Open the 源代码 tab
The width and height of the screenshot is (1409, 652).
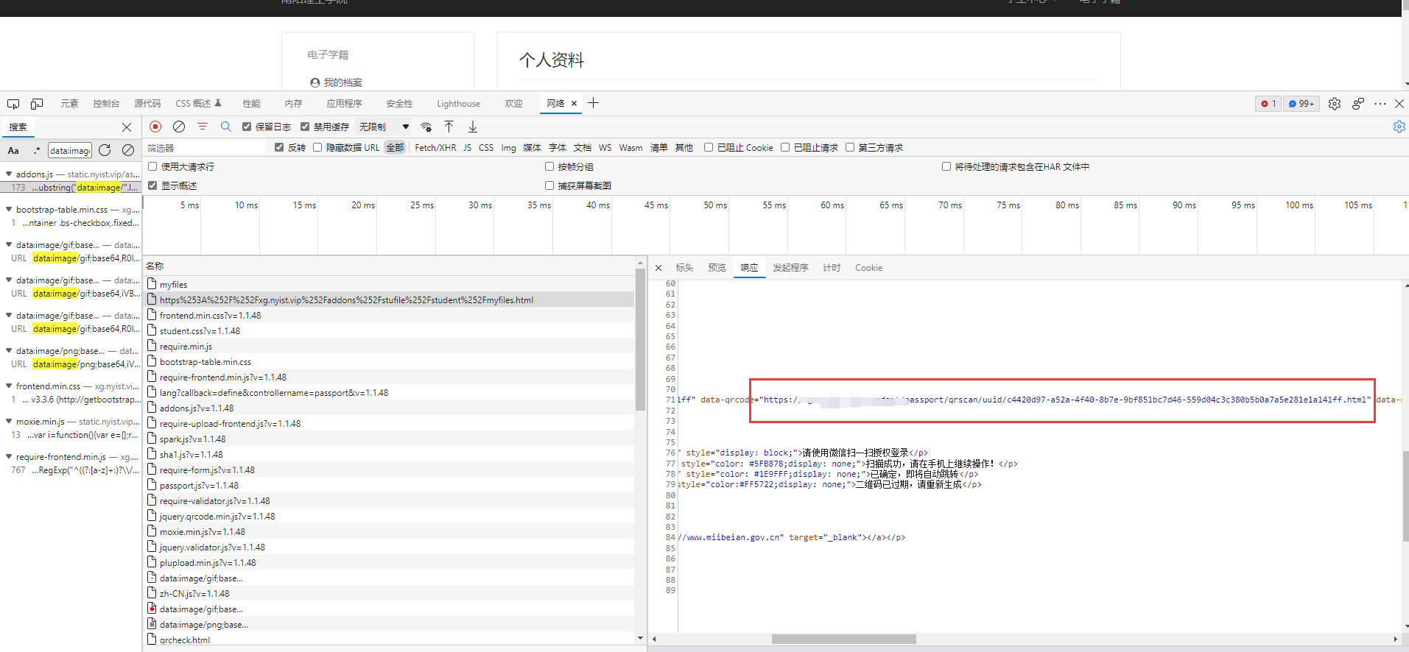(147, 104)
